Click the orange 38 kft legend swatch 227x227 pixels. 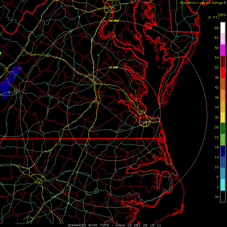point(223,95)
